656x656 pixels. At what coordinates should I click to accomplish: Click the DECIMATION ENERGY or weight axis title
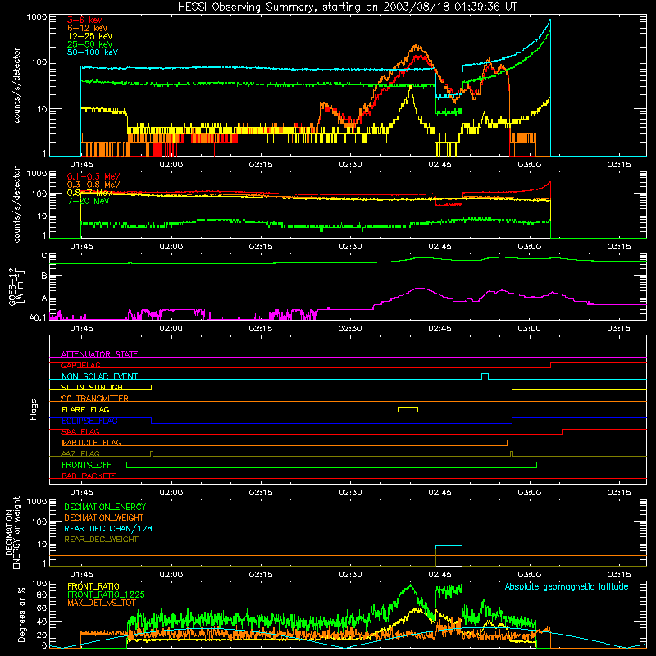12,532
